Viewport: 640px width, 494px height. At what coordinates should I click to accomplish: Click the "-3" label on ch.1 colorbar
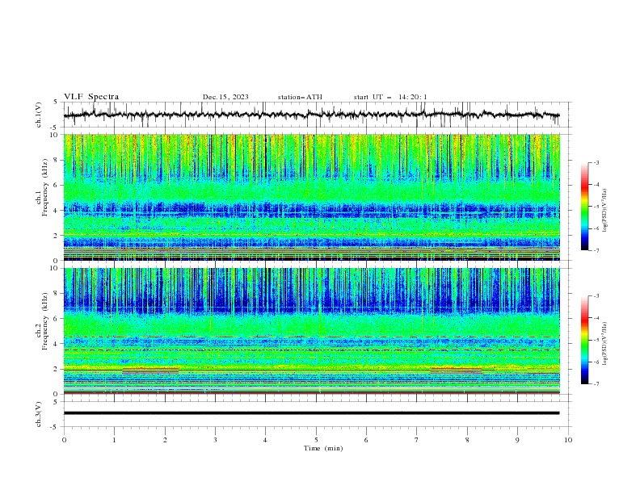(x=596, y=162)
